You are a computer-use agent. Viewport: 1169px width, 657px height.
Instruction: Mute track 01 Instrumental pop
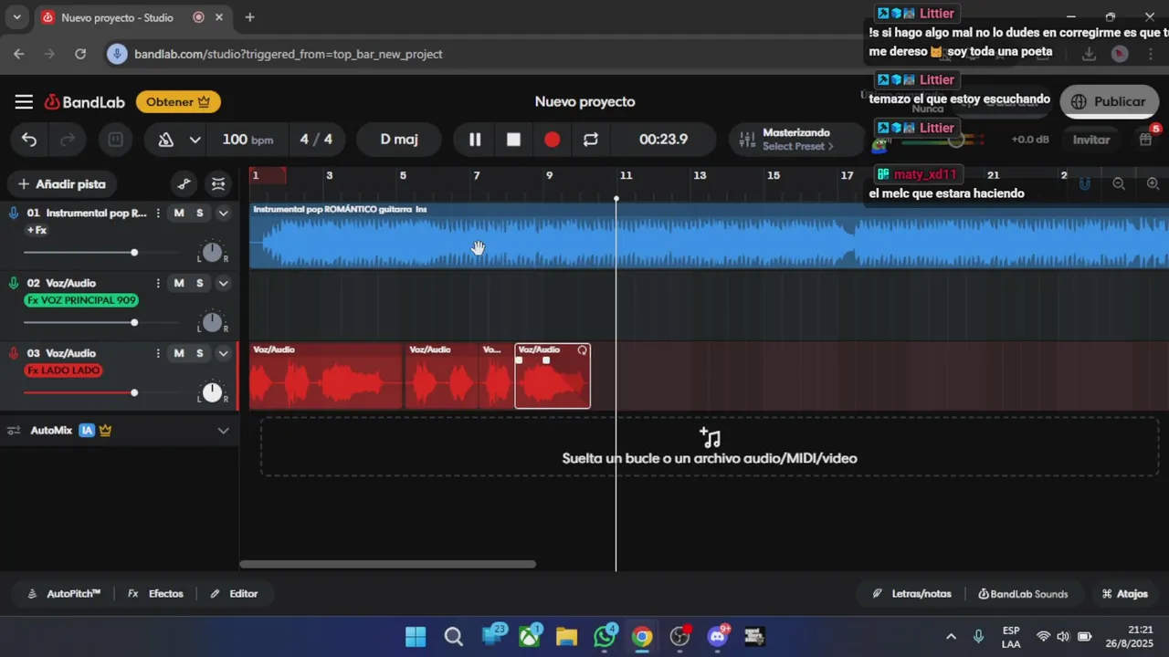(x=179, y=214)
